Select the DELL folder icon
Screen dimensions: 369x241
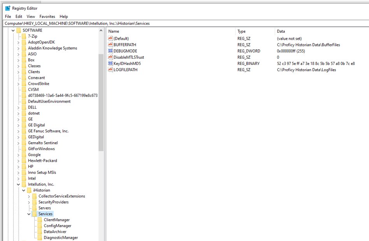[x=24, y=107]
